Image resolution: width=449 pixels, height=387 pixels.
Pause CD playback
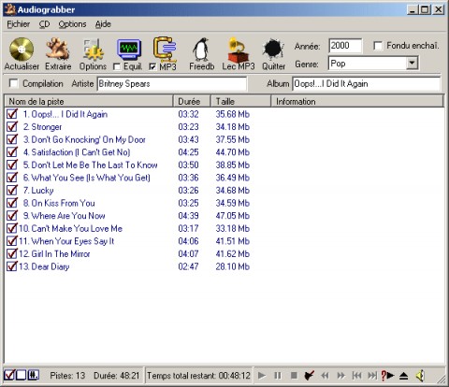tap(278, 376)
